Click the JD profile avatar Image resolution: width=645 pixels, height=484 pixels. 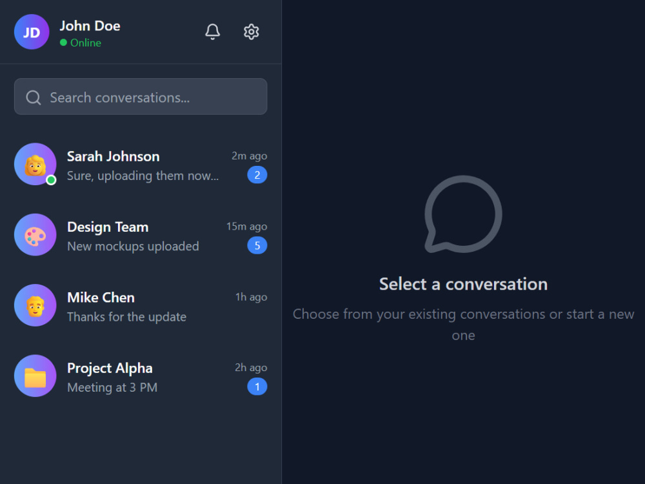pyautogui.click(x=32, y=32)
